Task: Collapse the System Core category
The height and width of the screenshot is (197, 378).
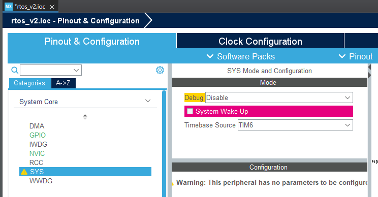Action: point(148,101)
